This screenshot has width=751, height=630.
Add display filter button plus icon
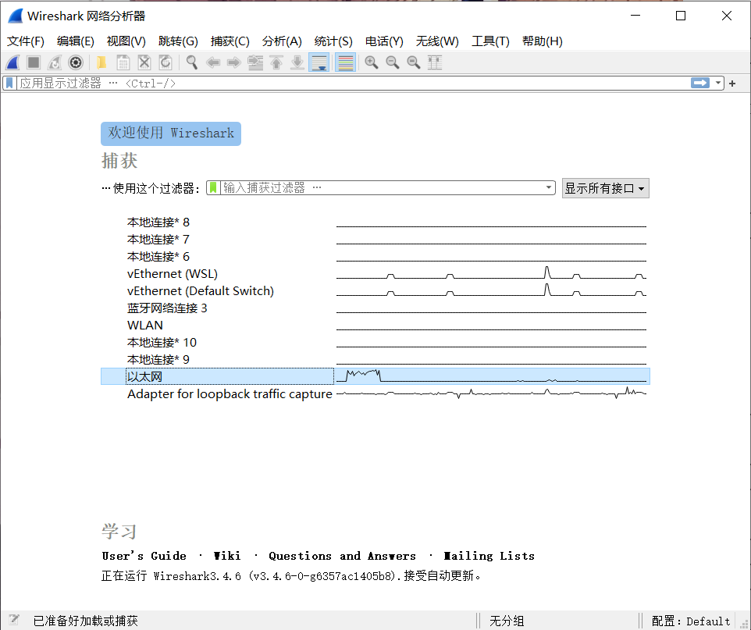pyautogui.click(x=732, y=84)
